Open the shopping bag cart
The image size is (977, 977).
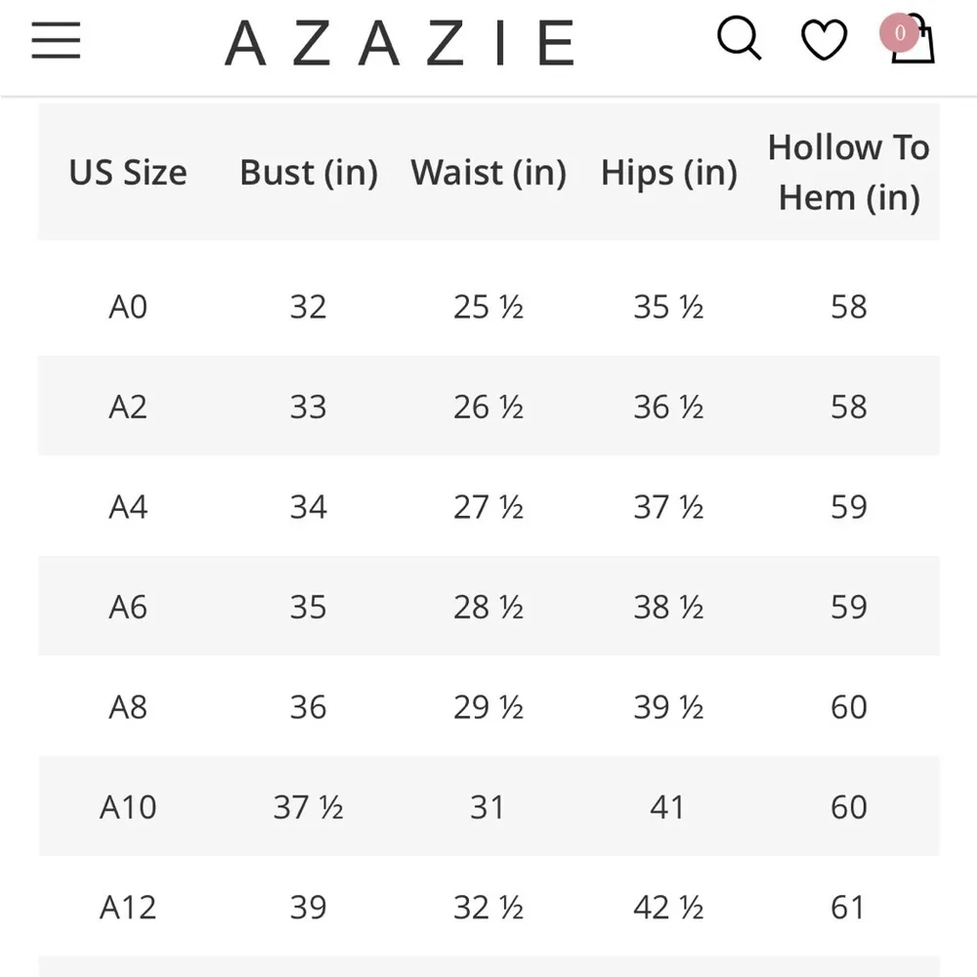(x=915, y=44)
